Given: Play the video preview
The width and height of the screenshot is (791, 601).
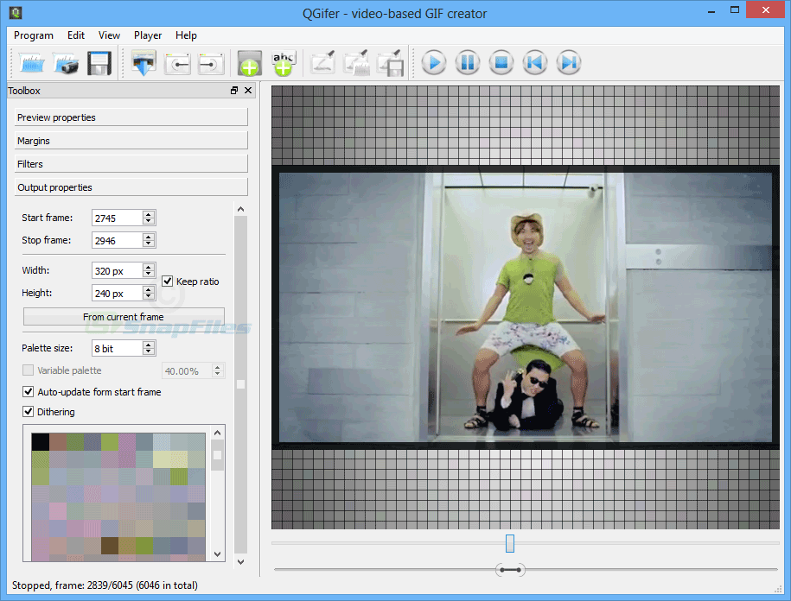Looking at the screenshot, I should [x=434, y=63].
